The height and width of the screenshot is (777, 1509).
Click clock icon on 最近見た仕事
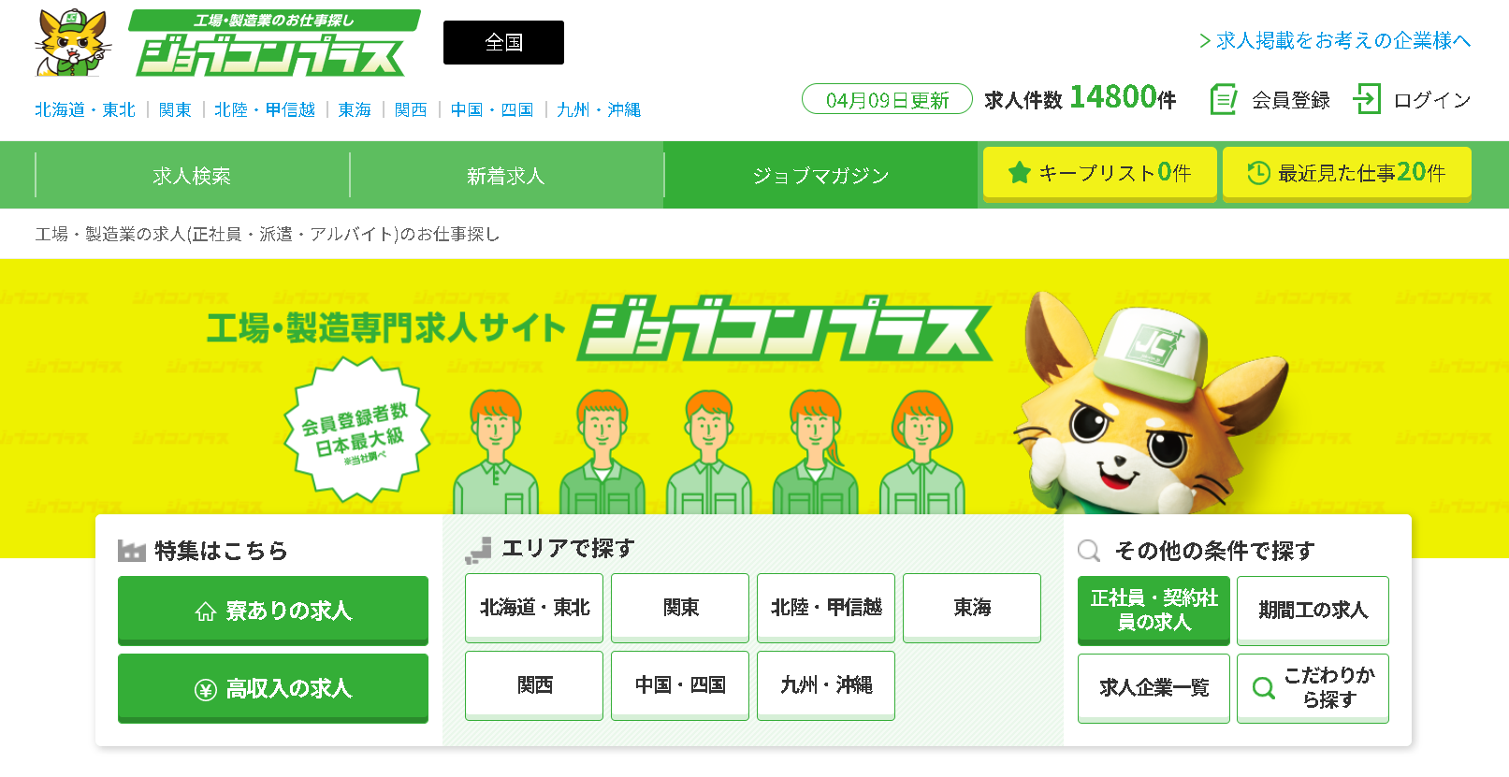(1258, 173)
